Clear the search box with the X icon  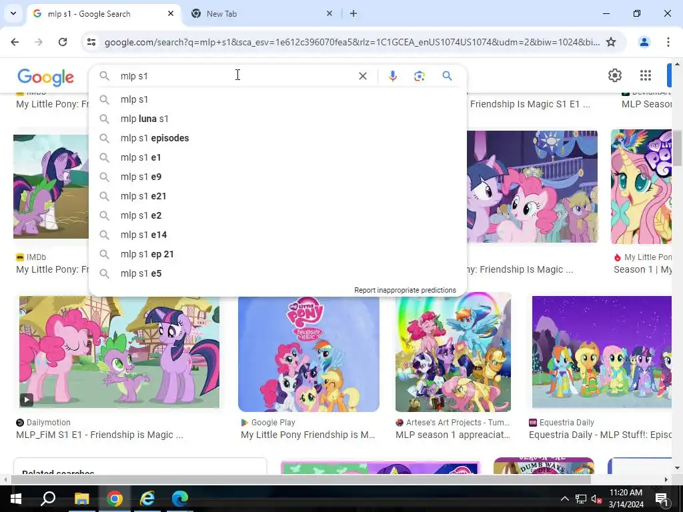point(362,76)
